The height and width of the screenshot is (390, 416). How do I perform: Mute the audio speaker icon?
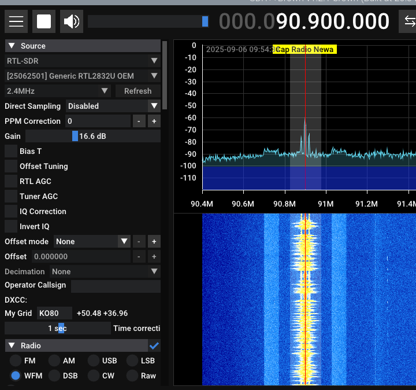[72, 22]
